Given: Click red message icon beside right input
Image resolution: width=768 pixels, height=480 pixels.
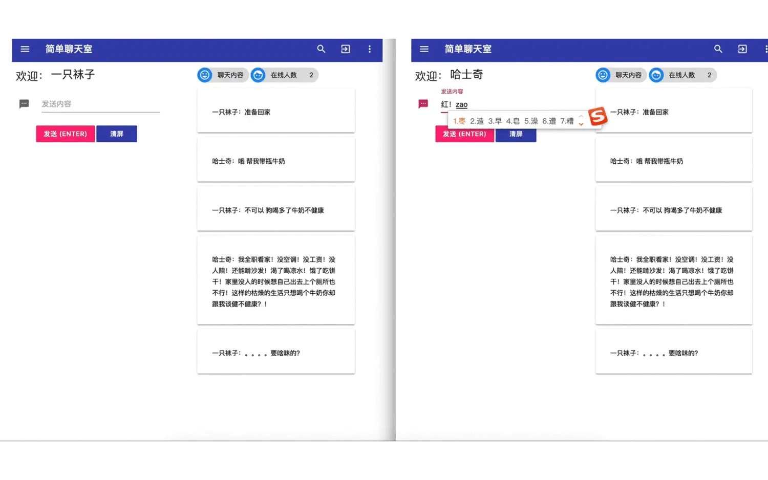Looking at the screenshot, I should coord(423,104).
